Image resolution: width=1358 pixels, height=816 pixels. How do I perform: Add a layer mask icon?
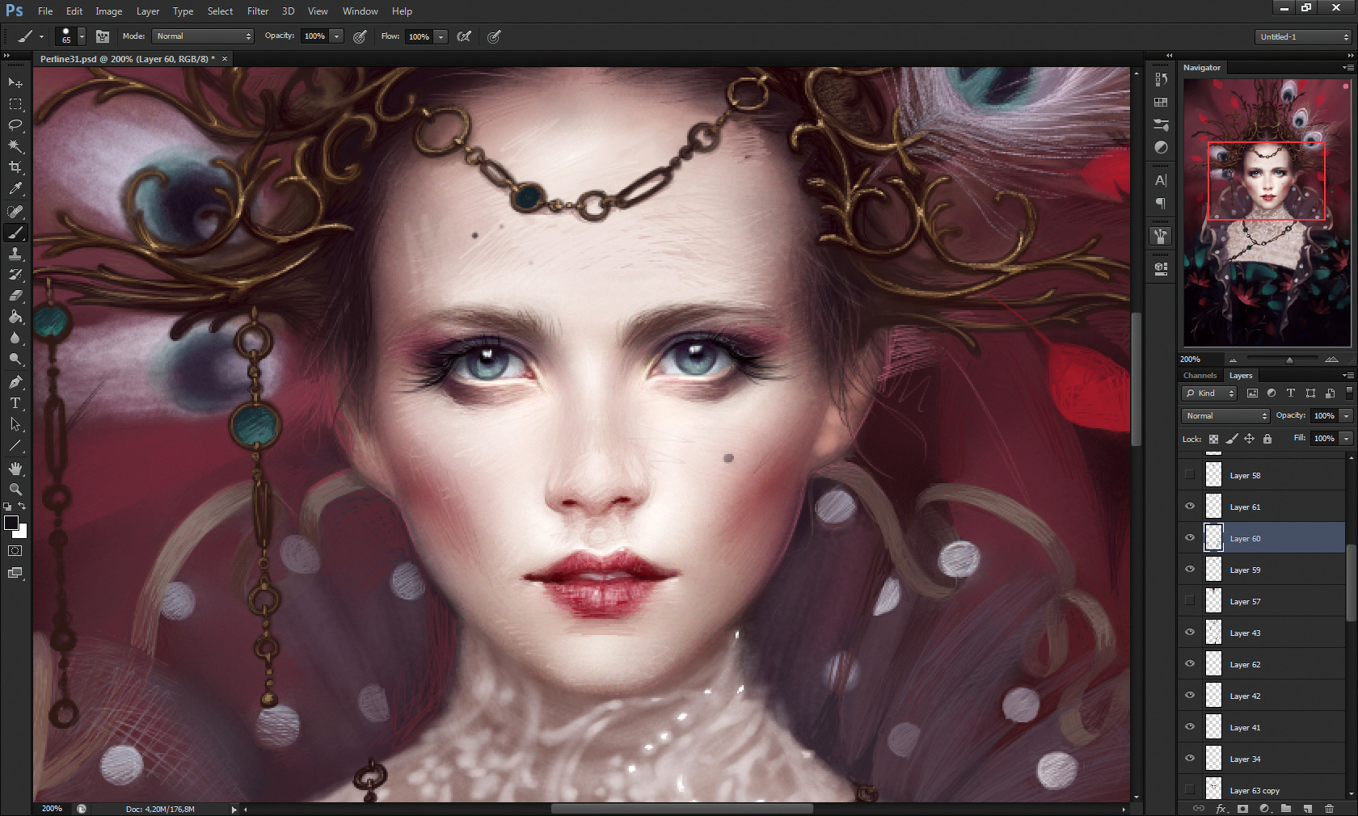click(1242, 808)
